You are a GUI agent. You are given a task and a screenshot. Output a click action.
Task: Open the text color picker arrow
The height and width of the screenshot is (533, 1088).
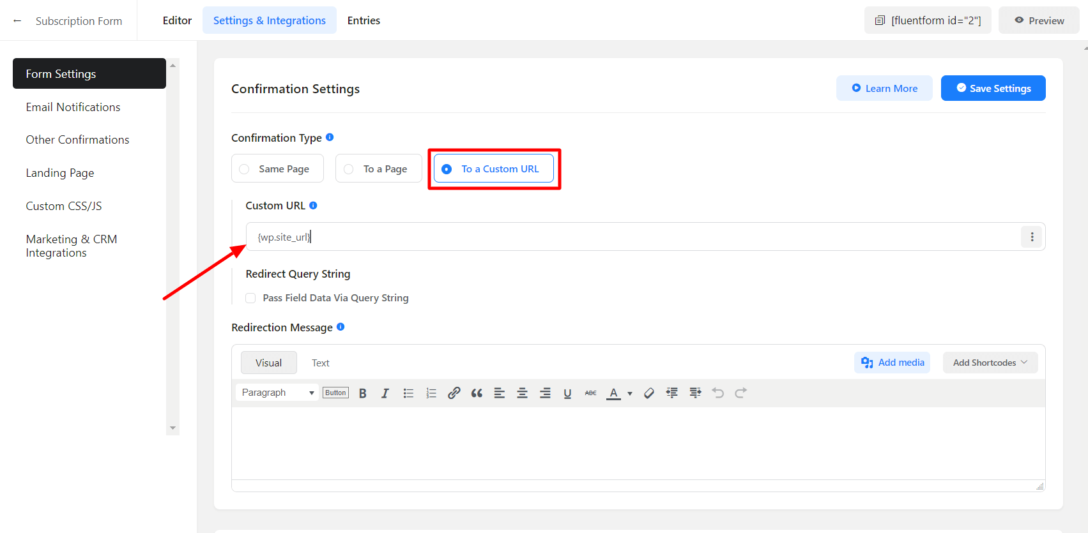630,393
